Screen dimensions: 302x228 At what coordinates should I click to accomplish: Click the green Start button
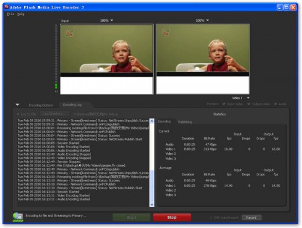pyautogui.click(x=132, y=218)
